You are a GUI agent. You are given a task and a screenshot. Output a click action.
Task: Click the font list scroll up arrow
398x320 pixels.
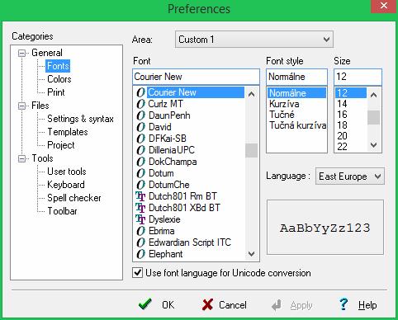point(251,94)
